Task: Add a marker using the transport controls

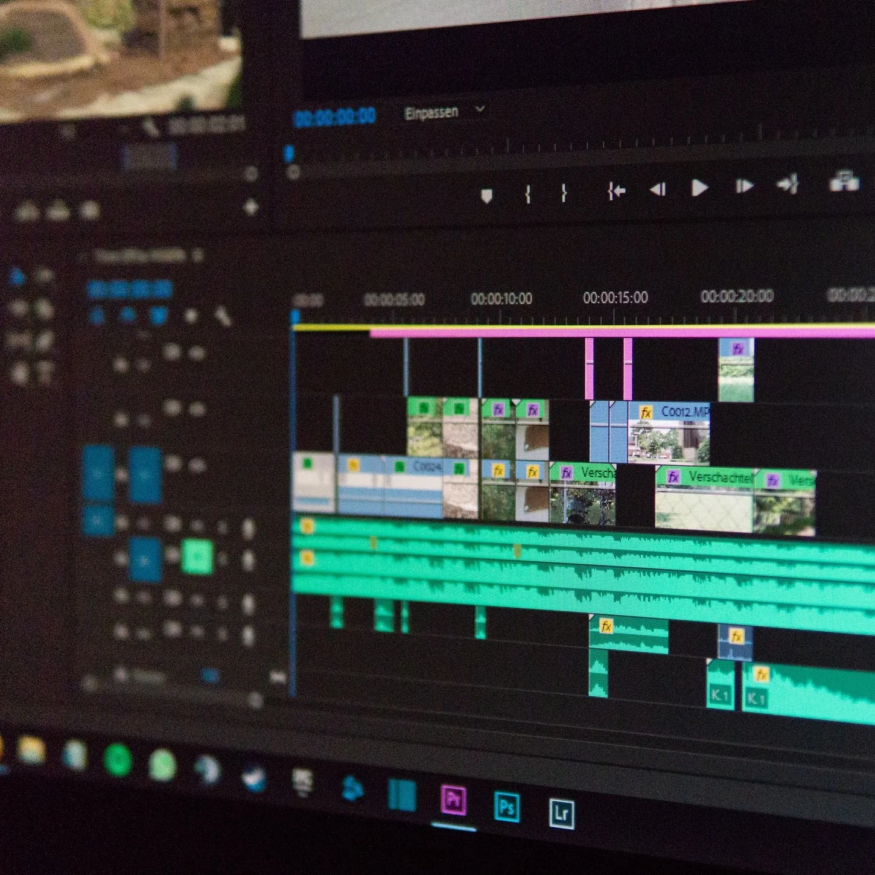Action: 487,196
